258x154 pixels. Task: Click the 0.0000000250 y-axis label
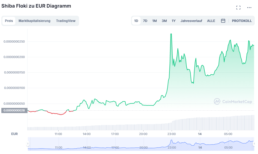14,41
